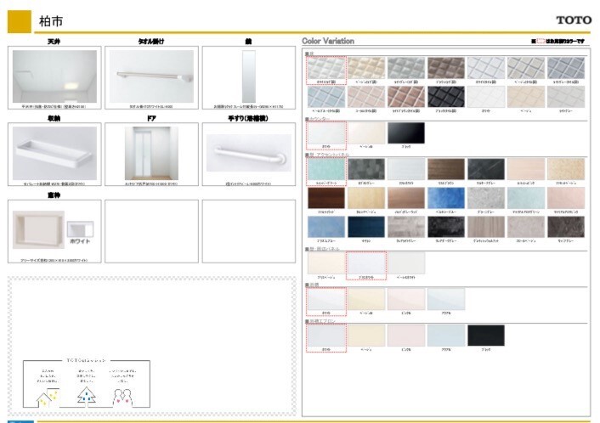Click the TOTO logo in the header
The image size is (600, 423).
(x=574, y=20)
